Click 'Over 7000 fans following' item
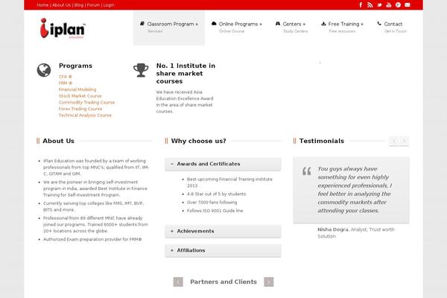 (212, 202)
